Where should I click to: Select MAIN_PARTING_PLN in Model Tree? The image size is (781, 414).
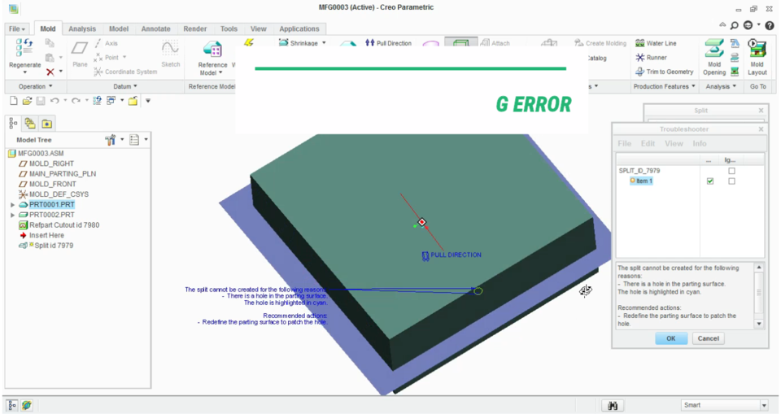[63, 174]
